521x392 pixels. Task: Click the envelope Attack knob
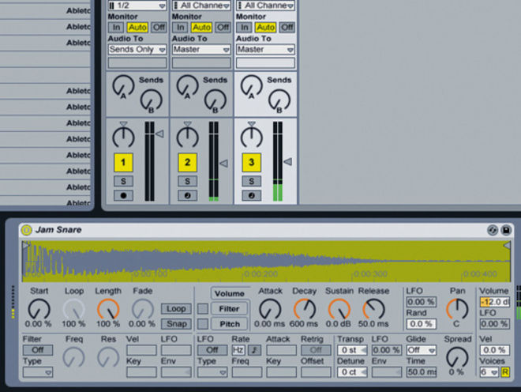point(270,309)
